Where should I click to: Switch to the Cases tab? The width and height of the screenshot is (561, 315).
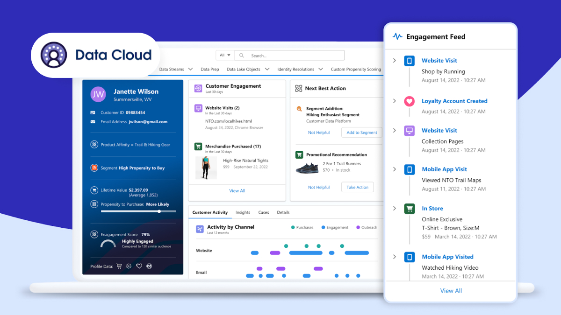[264, 212]
